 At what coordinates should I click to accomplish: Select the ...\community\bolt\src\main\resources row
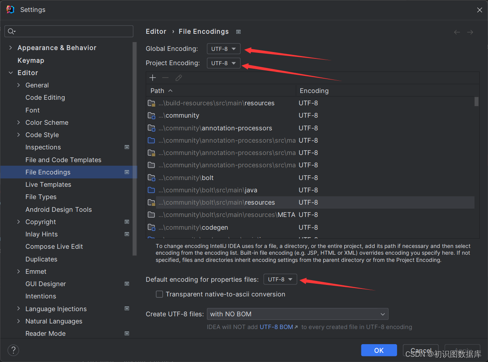pos(311,202)
